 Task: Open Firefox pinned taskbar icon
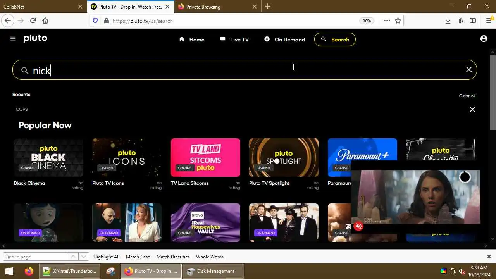(29, 271)
